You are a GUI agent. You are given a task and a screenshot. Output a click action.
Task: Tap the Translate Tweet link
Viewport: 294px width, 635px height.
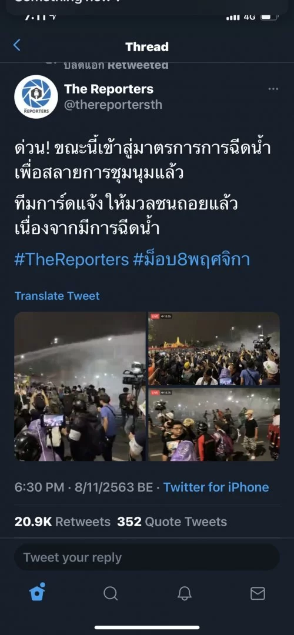[57, 296]
